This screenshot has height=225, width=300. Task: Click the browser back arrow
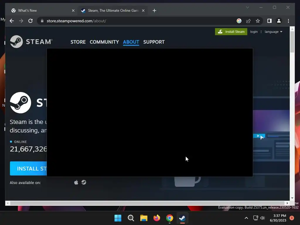point(12,21)
